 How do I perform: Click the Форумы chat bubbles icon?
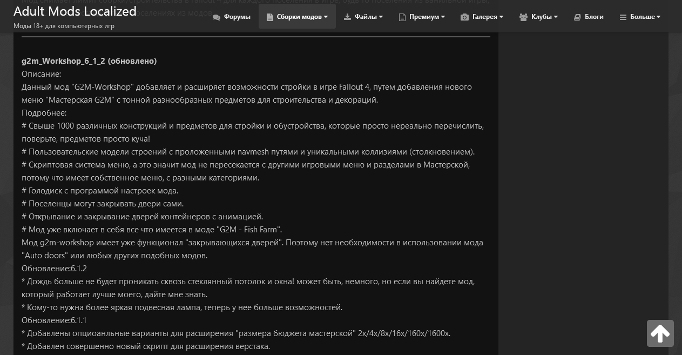tap(217, 17)
